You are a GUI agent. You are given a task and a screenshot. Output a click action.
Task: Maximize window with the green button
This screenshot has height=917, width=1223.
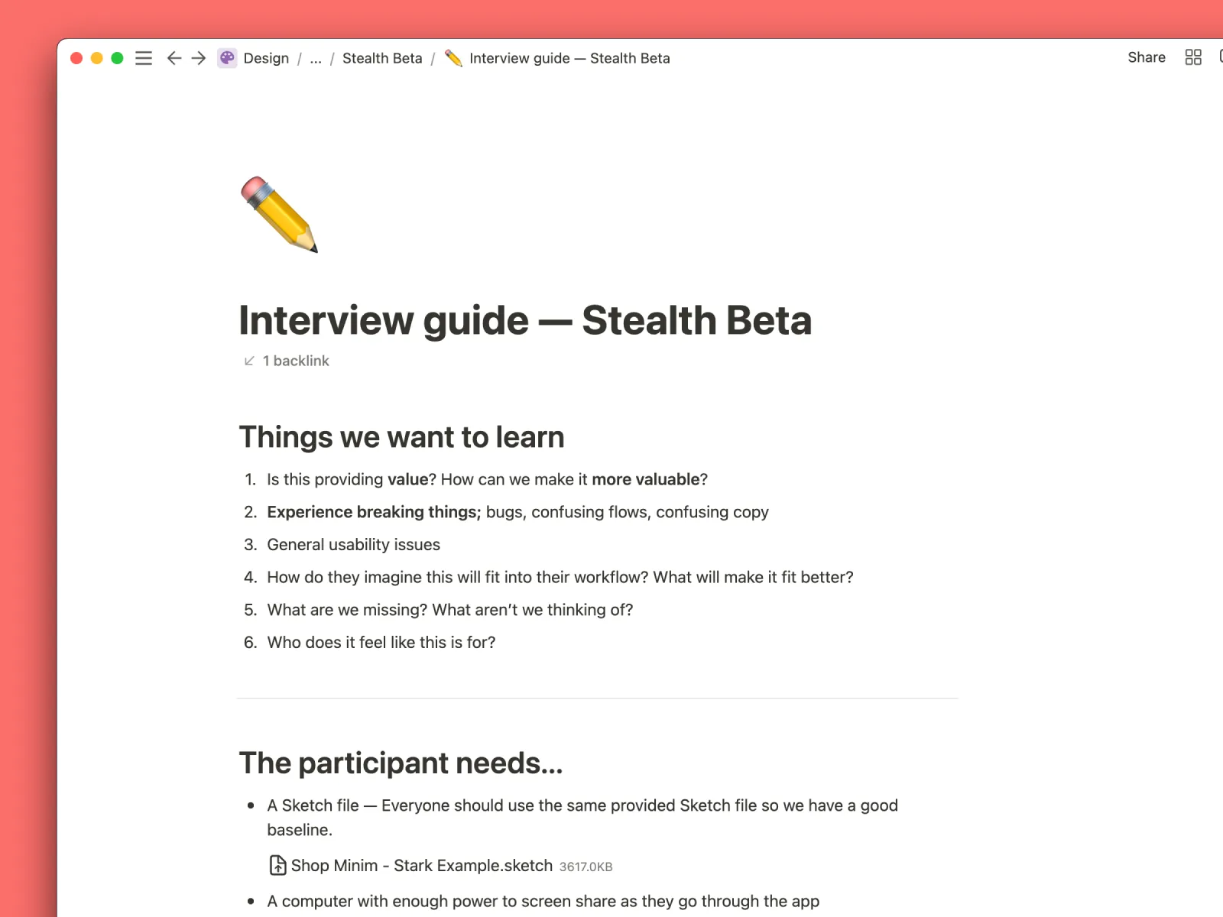coord(117,58)
